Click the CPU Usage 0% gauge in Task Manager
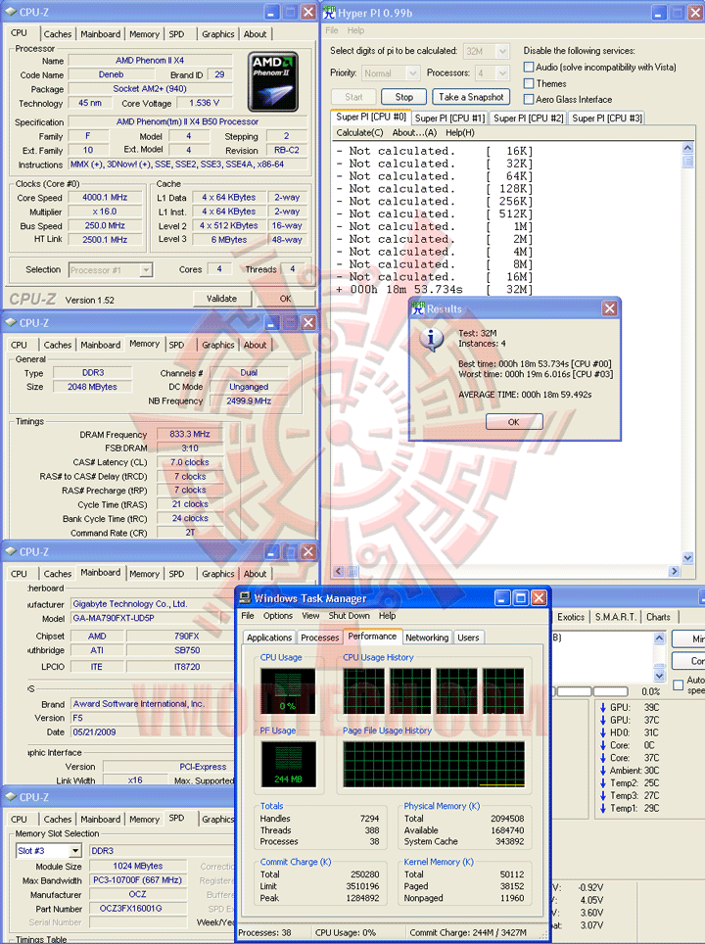 288,691
